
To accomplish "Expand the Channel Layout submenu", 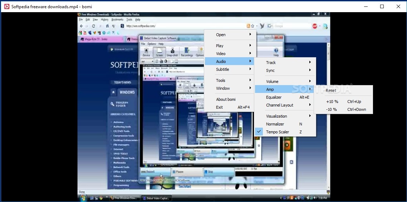I will pyautogui.click(x=285, y=105).
